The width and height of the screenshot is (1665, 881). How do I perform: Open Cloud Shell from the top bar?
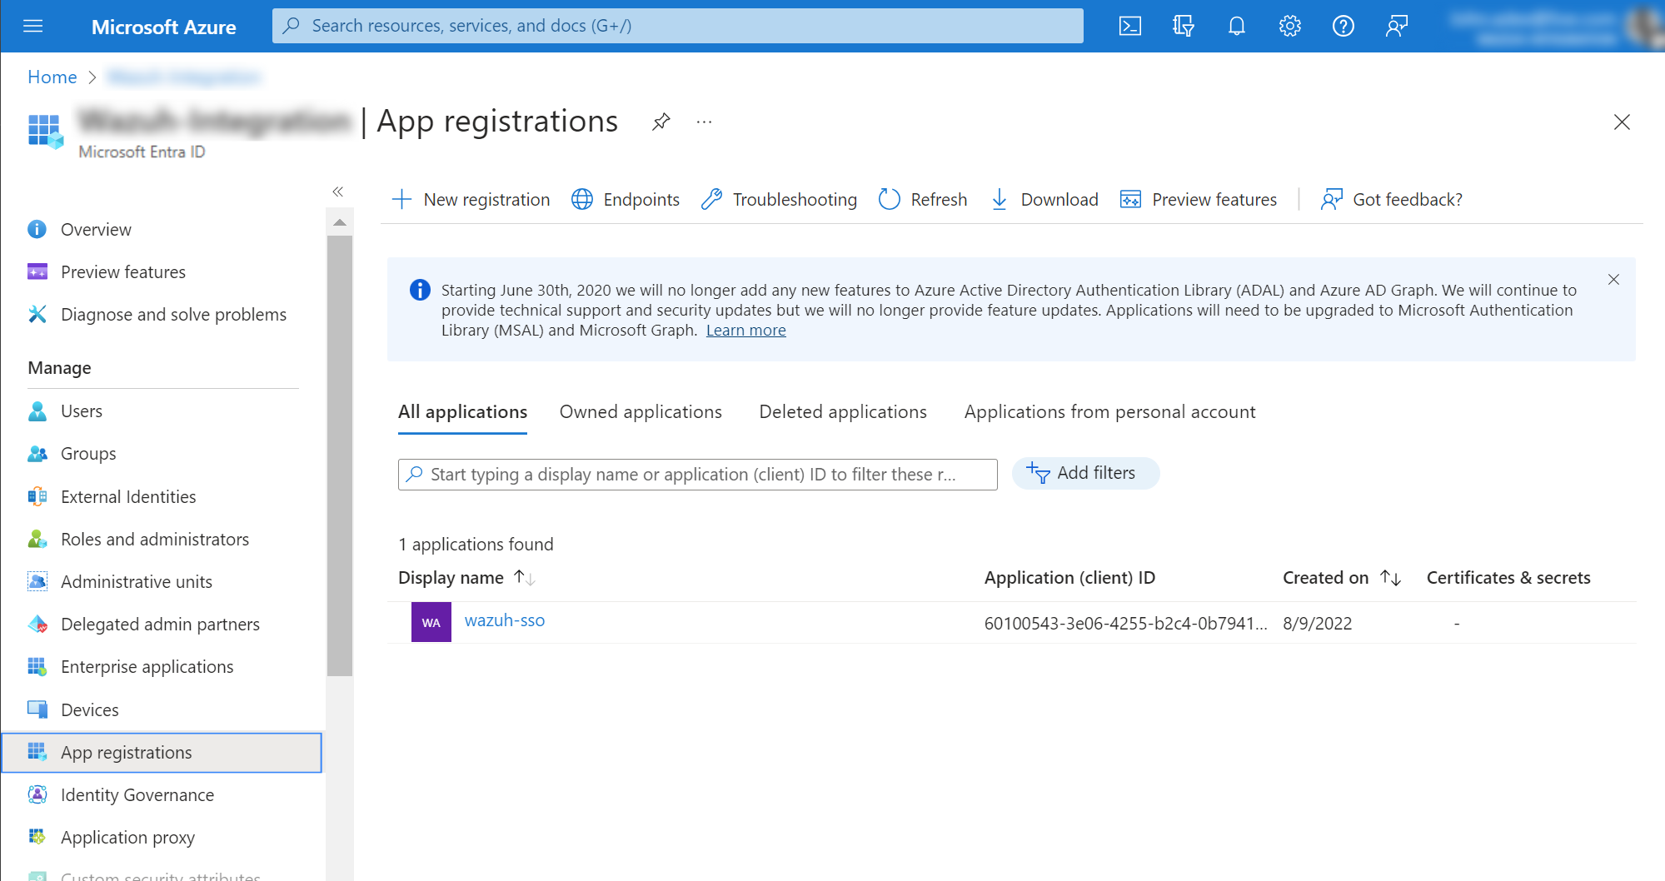[1129, 26]
